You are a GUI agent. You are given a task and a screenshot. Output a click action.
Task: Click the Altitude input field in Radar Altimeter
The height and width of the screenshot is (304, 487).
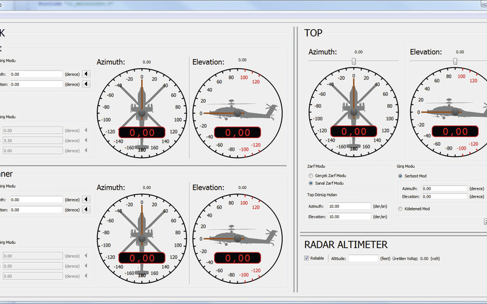pyautogui.click(x=363, y=258)
